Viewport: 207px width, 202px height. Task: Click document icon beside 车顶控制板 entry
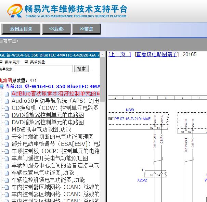tap(7, 152)
